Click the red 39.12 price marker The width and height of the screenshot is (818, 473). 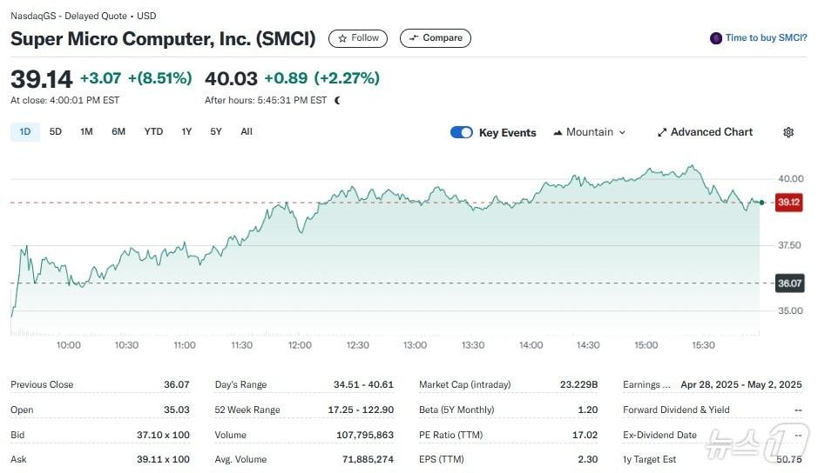point(788,202)
